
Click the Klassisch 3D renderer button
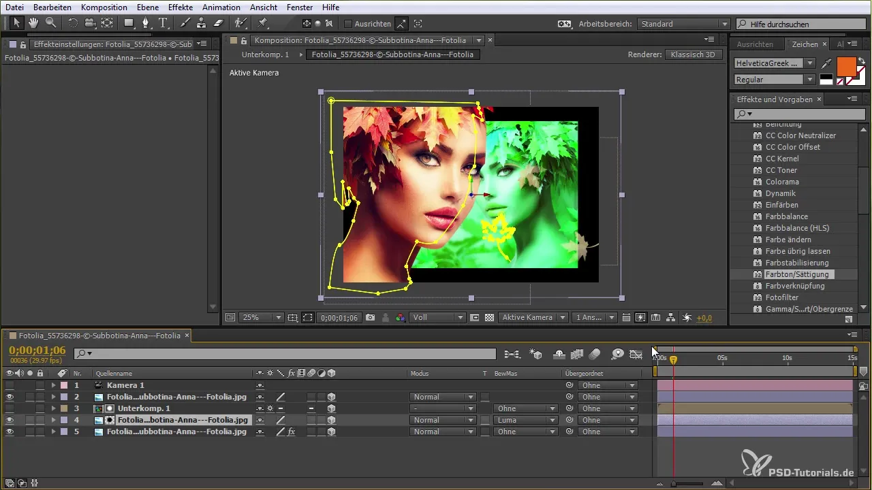coord(693,54)
